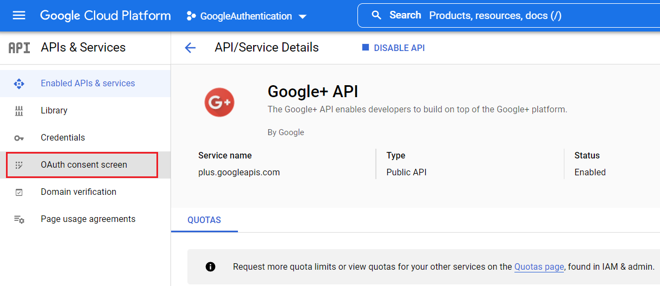
Task: Expand the GoogleAuthentication project dropdown arrow
Action: [303, 17]
